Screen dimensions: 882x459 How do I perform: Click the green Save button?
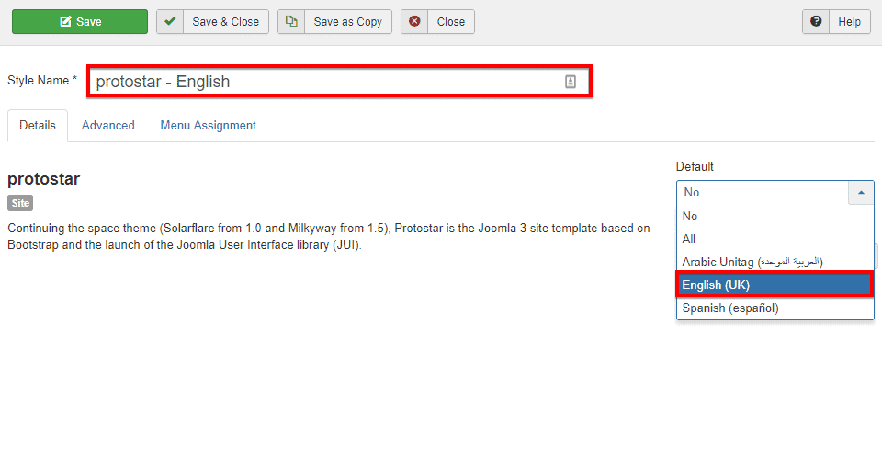[80, 22]
